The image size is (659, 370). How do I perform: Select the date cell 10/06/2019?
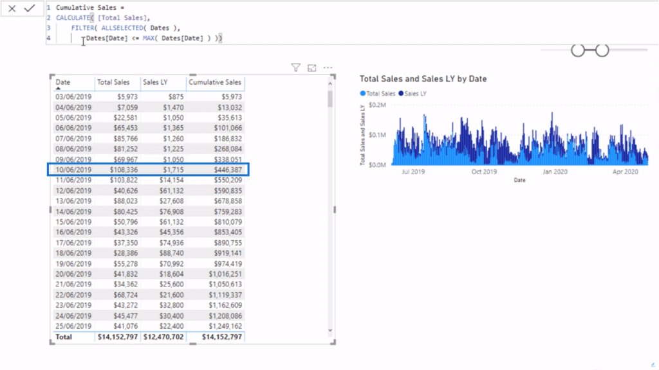73,170
